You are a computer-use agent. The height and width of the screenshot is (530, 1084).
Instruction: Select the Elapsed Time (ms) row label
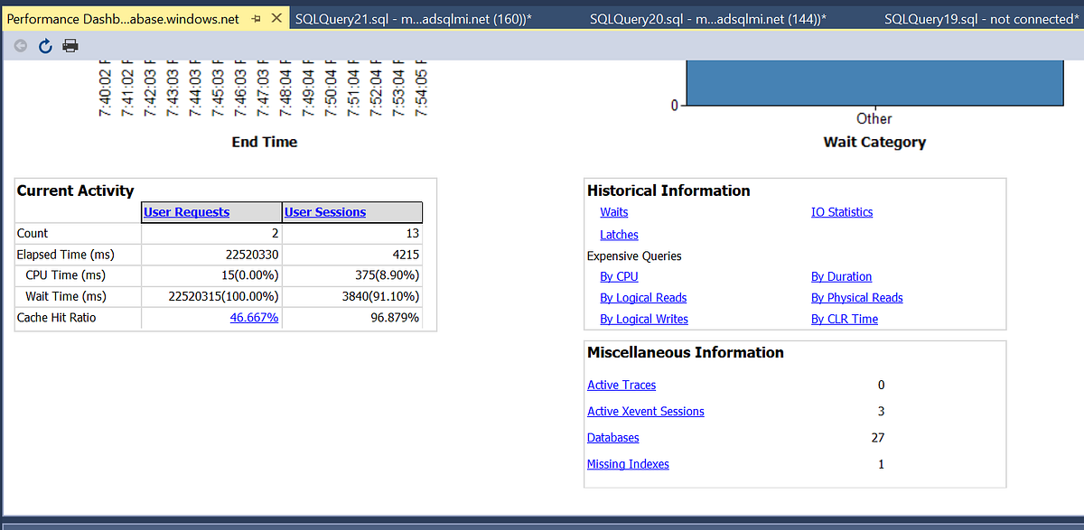66,255
